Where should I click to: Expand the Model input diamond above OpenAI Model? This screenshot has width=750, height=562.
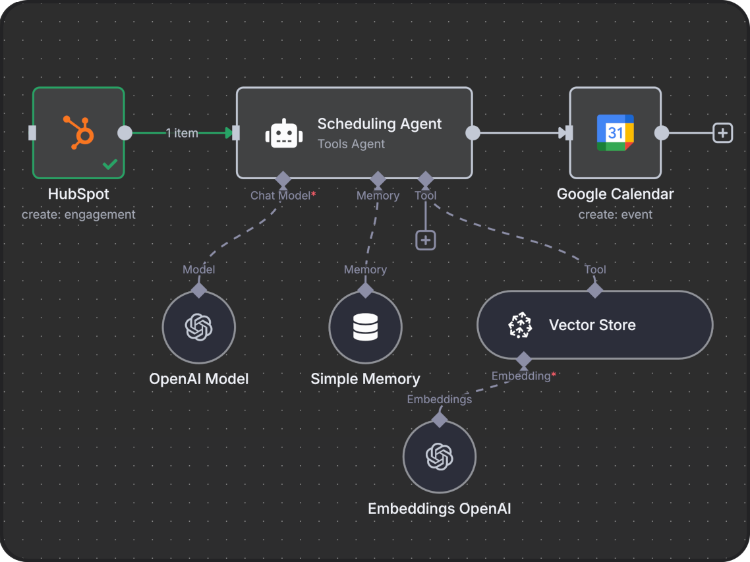[198, 290]
